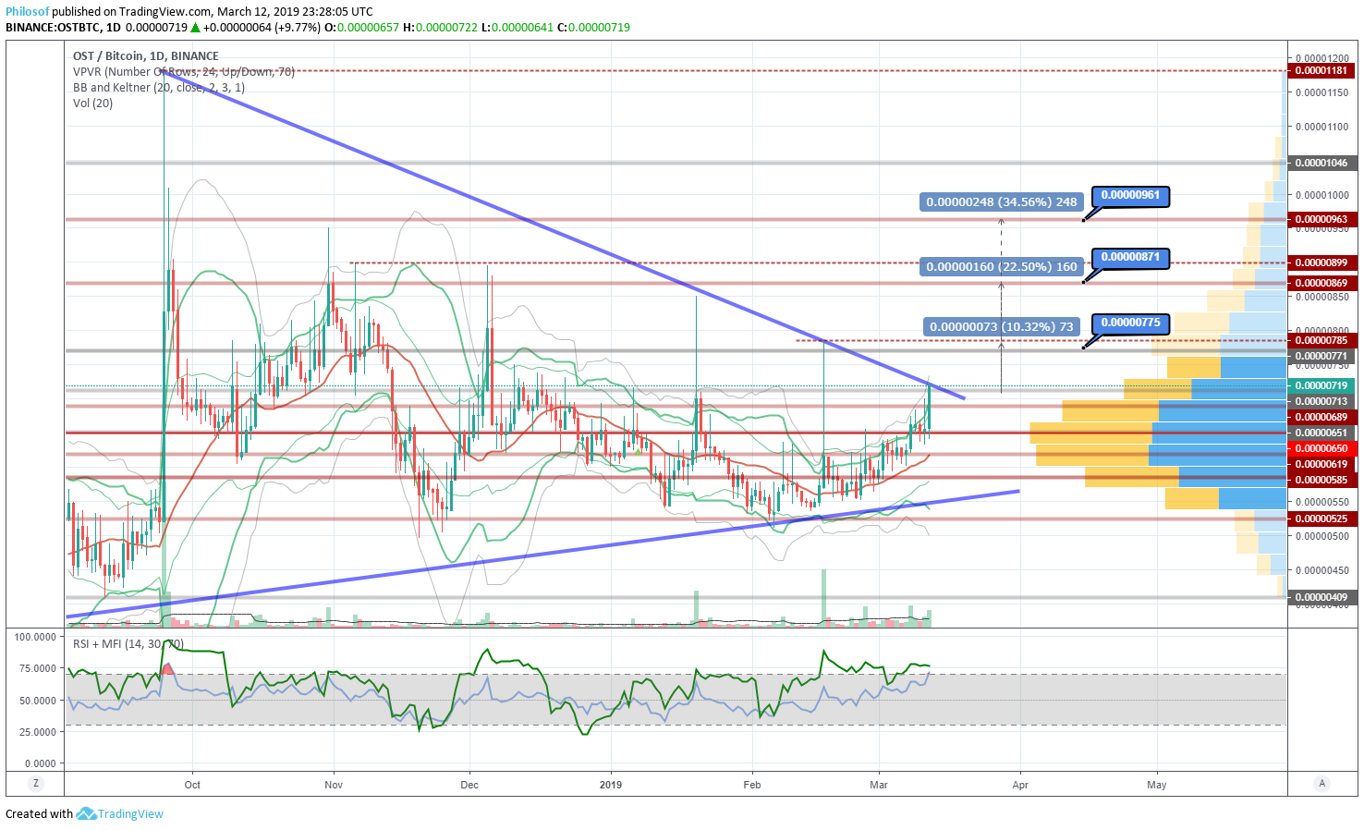Click the 0.00000651 price axis label
1364x830 pixels.
pyautogui.click(x=1321, y=433)
